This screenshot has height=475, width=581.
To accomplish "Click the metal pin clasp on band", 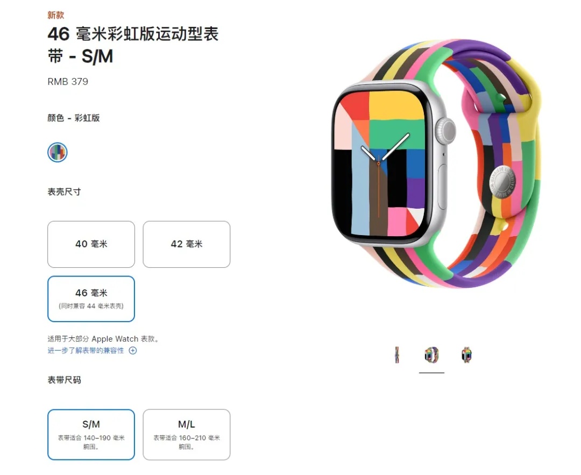I will [x=501, y=182].
